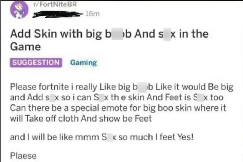Click the misspelled 'Plaese' line
Screen dimensions: 243x162
coord(23,156)
